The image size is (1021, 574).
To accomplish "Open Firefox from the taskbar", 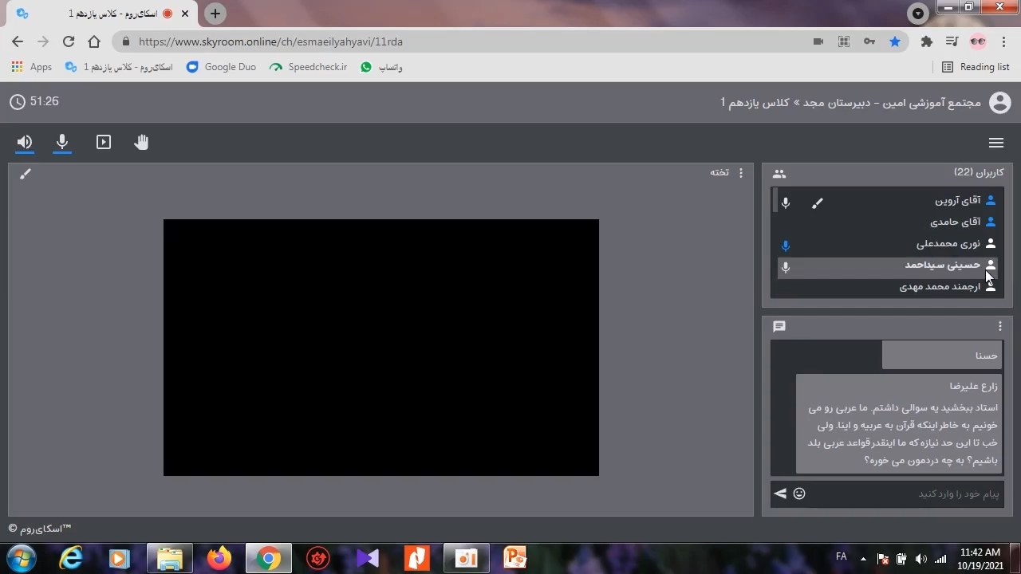I will coord(219,558).
